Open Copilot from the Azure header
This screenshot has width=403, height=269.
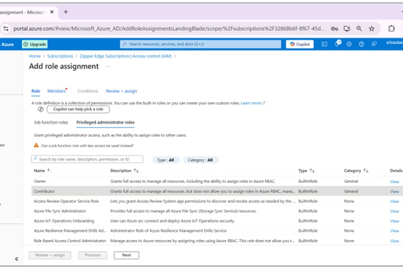click(x=300, y=44)
